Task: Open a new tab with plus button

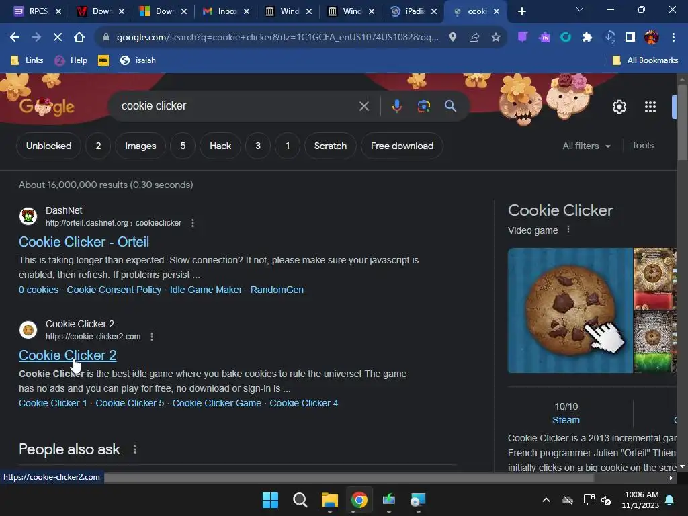Action: 521,11
